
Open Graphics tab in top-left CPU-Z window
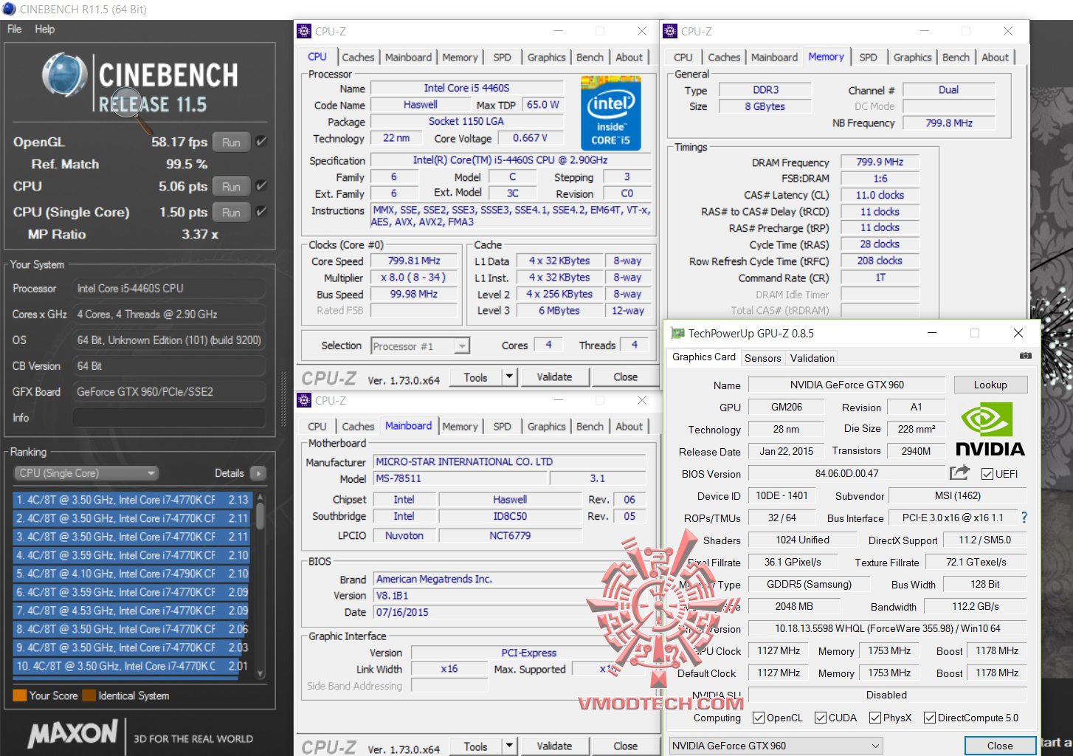546,57
